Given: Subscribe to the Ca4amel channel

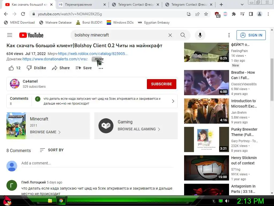Looking at the screenshot, I should click(x=161, y=84).
